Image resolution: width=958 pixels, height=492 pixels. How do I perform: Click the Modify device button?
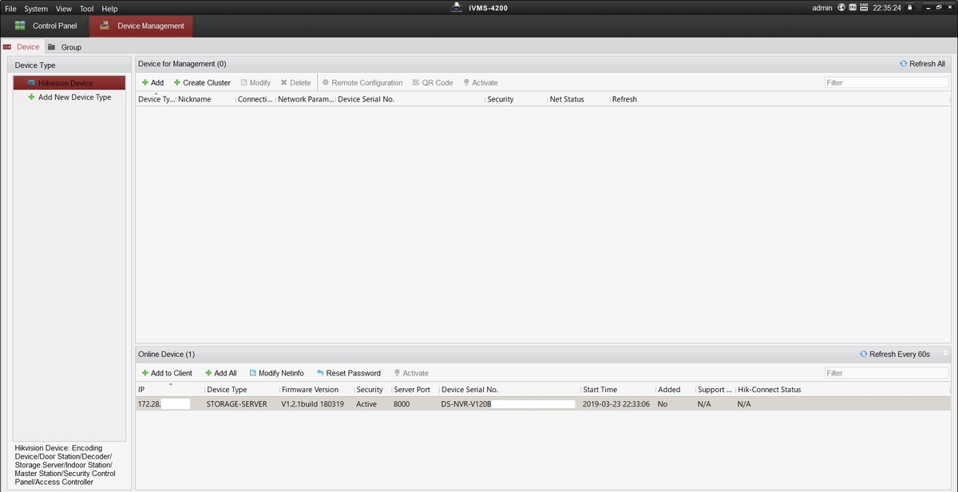point(255,82)
